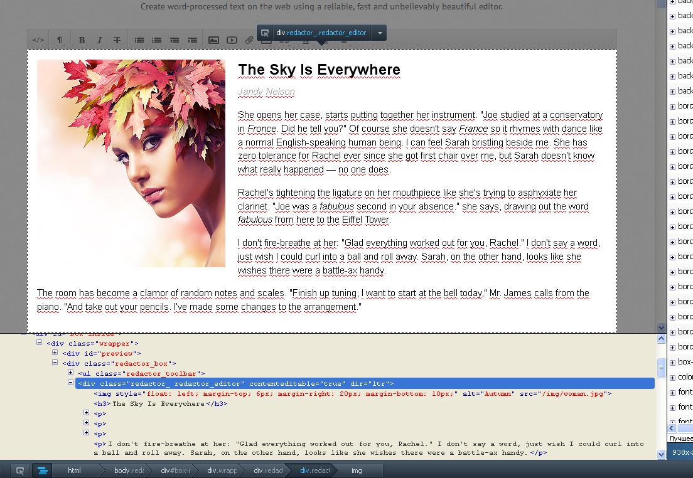The image size is (693, 478).
Task: Insert a video via the toolbar
Action: (232, 40)
